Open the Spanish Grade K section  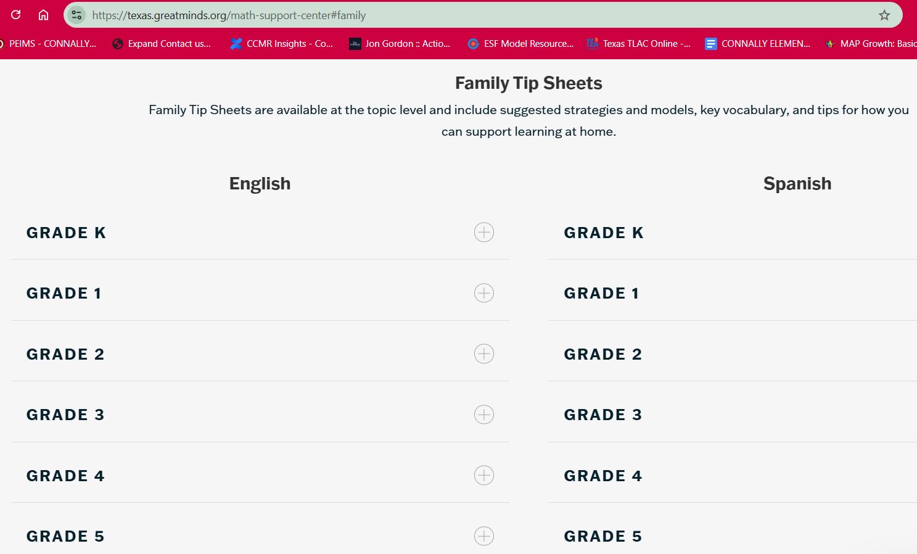(604, 233)
